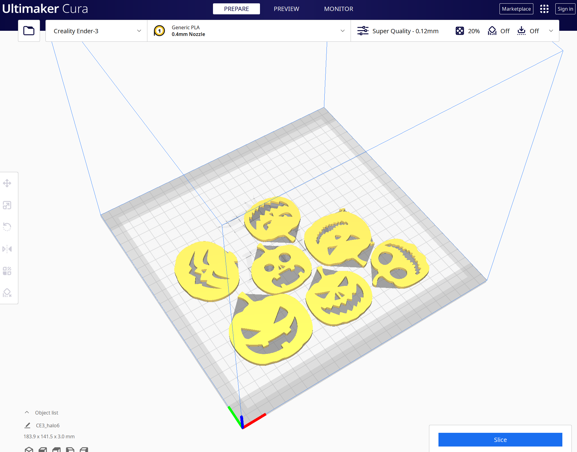
Task: Switch to the PREVIEW tab
Action: [286, 9]
